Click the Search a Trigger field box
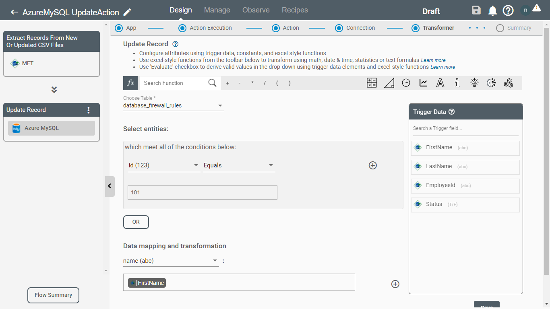550x309 pixels. (465, 129)
